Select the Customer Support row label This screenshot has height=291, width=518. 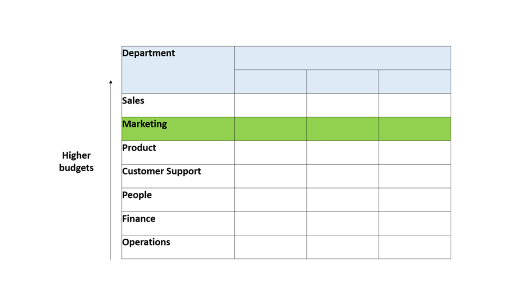click(178, 176)
